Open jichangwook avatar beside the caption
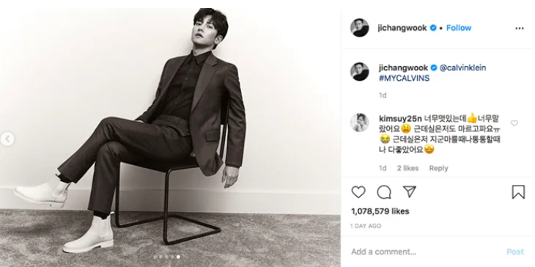Screen dimensions: 535x267 [x=360, y=72]
